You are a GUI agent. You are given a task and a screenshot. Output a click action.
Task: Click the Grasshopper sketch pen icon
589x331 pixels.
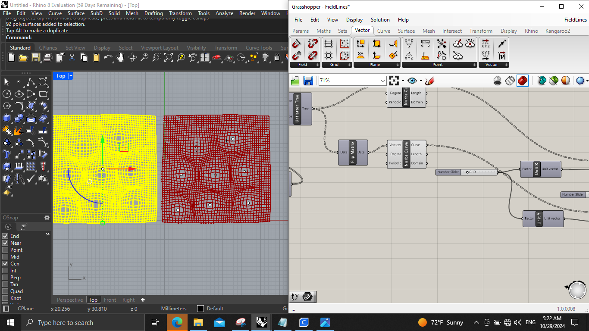(x=429, y=81)
